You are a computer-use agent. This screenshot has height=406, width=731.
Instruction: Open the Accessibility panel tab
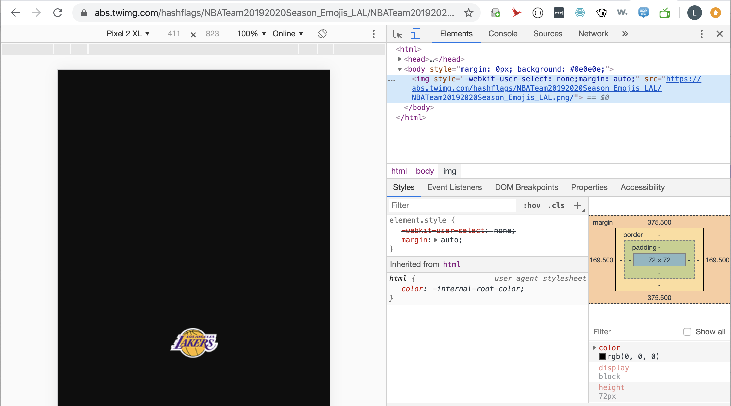(642, 187)
